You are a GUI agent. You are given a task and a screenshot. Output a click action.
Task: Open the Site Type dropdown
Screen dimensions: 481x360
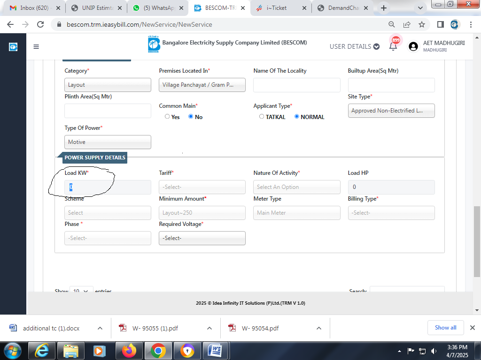(391, 111)
